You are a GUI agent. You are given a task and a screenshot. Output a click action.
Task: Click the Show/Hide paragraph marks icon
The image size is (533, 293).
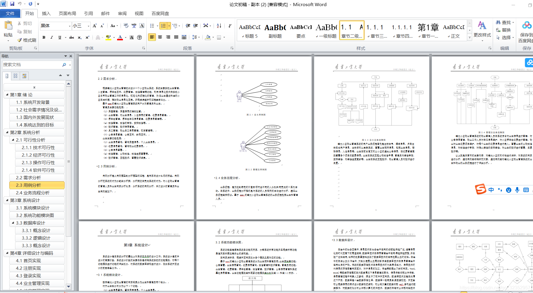click(230, 26)
